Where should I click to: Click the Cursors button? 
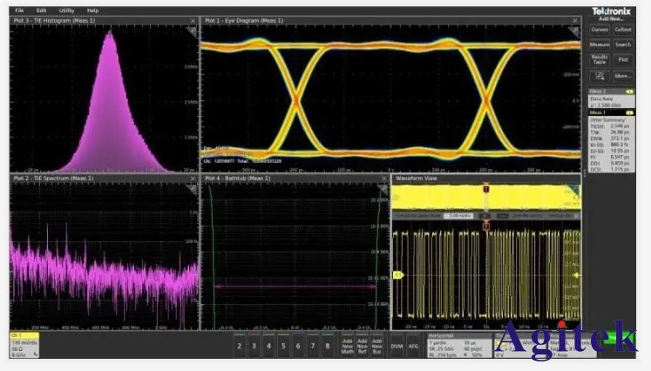tap(600, 29)
